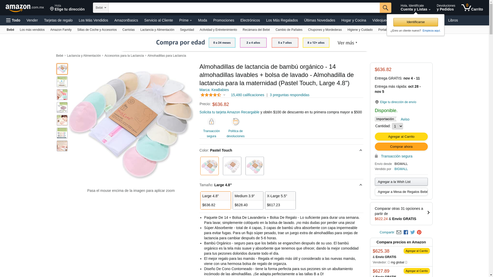Pick the second color swatch variant
The width and height of the screenshot is (493, 277).
(x=232, y=166)
